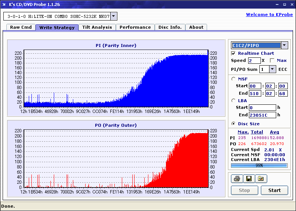Click the MSF End frames field 68
Image resolution: width=296 pixels, height=211 pixels.
283,93
